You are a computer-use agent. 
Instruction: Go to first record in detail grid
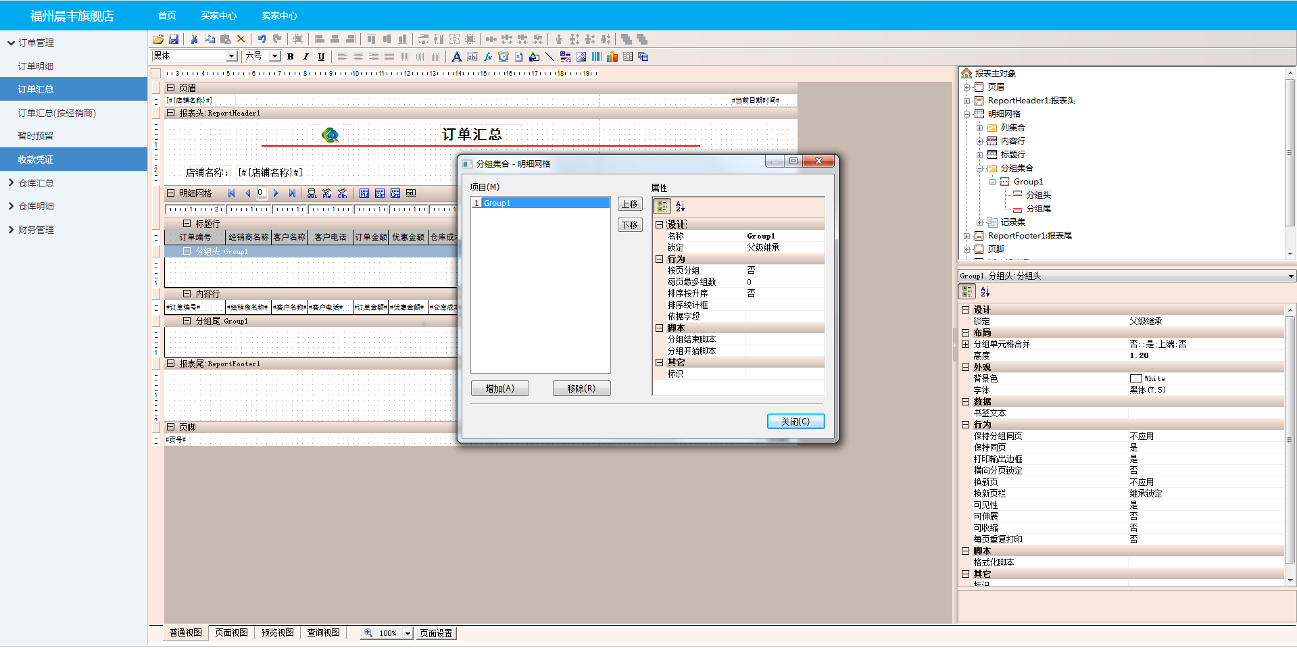click(232, 193)
